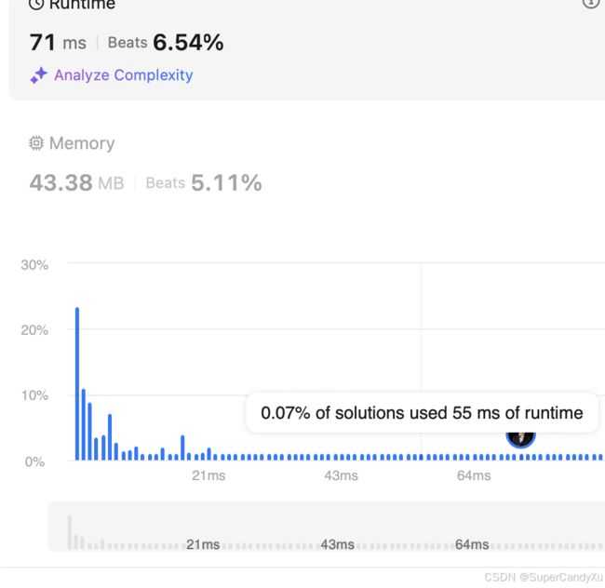Click the Runtime clock icon
The image size is (605, 588).
36,4
